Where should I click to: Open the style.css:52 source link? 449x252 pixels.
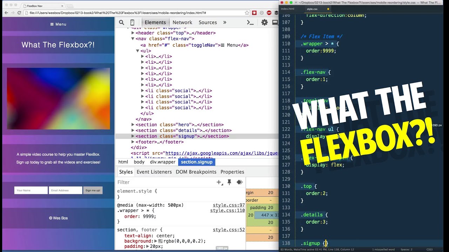[229, 230]
